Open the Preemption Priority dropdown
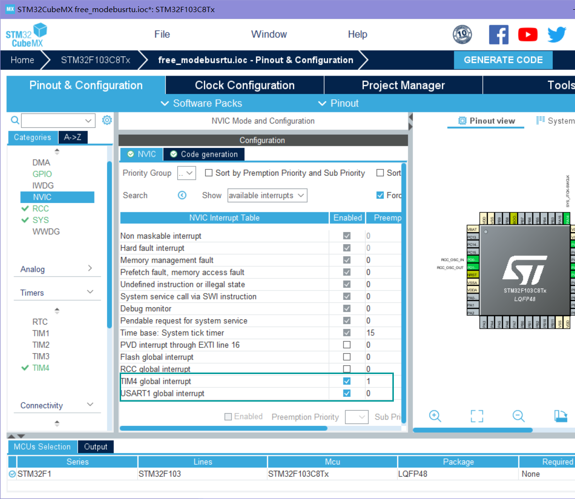 coord(357,417)
